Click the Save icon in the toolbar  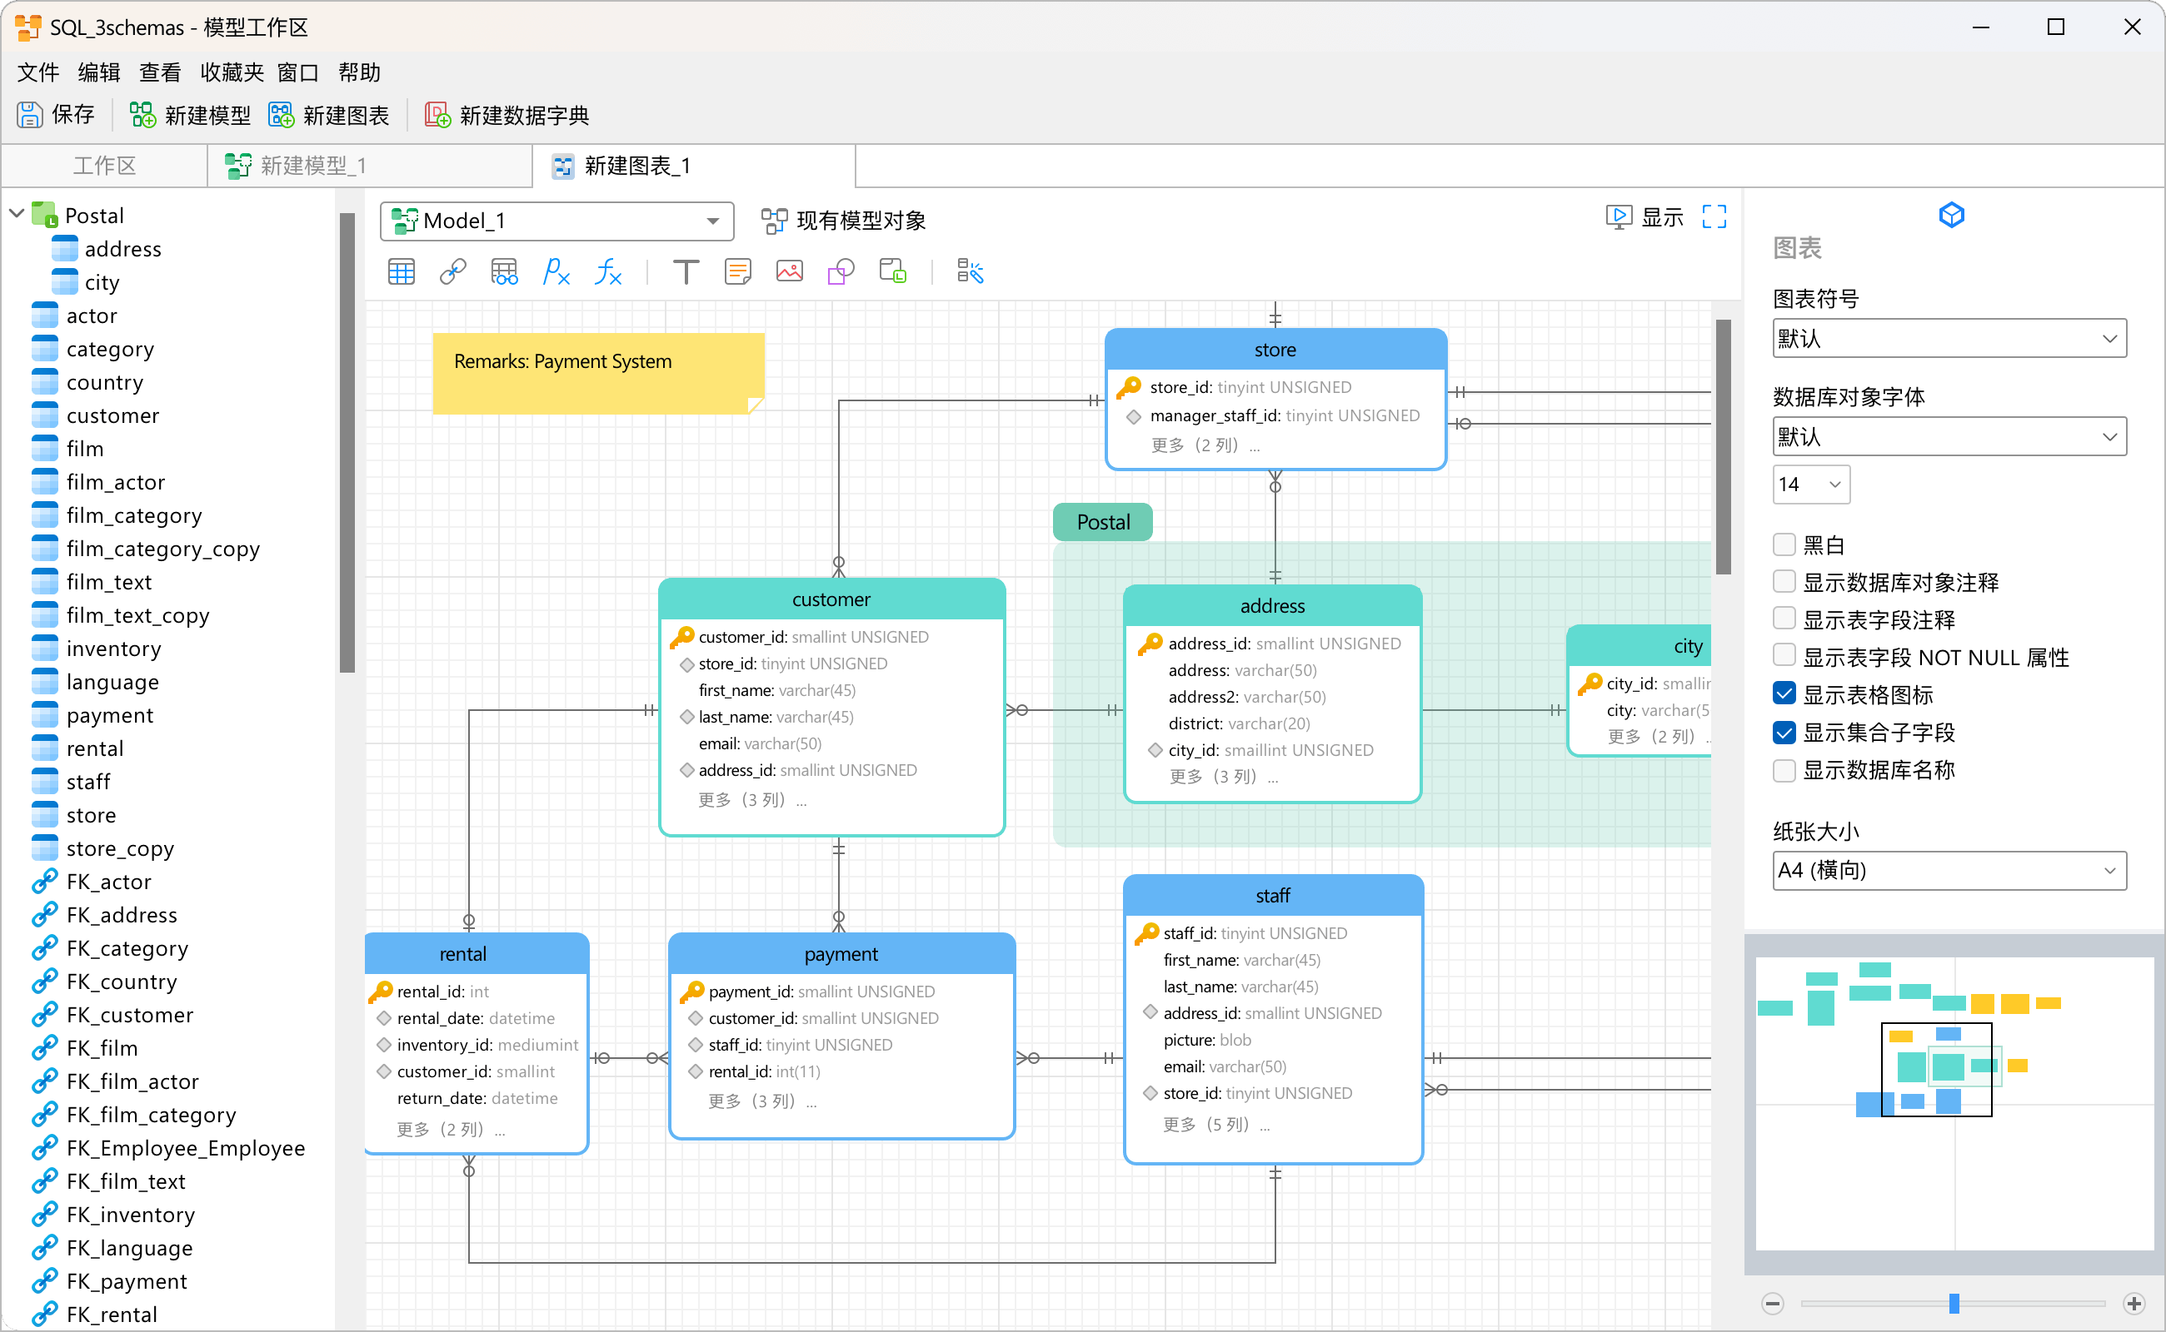(x=30, y=115)
